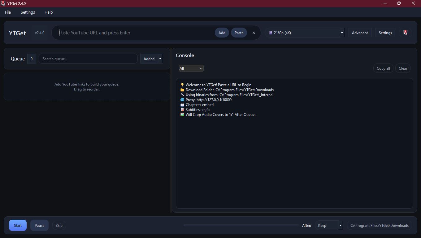Viewport: 421px width, 238px height.
Task: Clear the URL field with X icon
Action: (x=254, y=33)
